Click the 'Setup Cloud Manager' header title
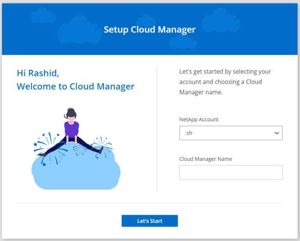The width and height of the screenshot is (300, 241). (x=150, y=30)
